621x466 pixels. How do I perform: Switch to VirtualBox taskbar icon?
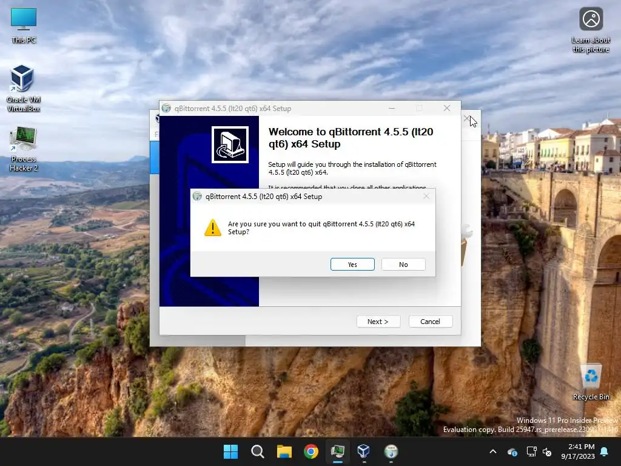coord(364,451)
